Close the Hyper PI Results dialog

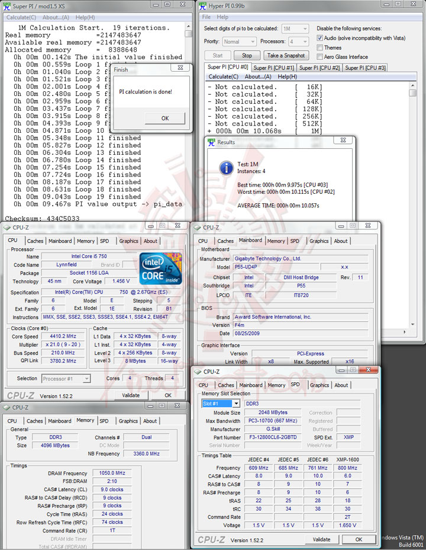[343, 140]
